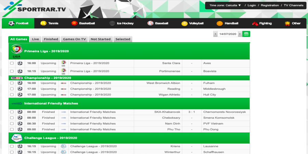Click the 3 : 1 score cell

192,112
